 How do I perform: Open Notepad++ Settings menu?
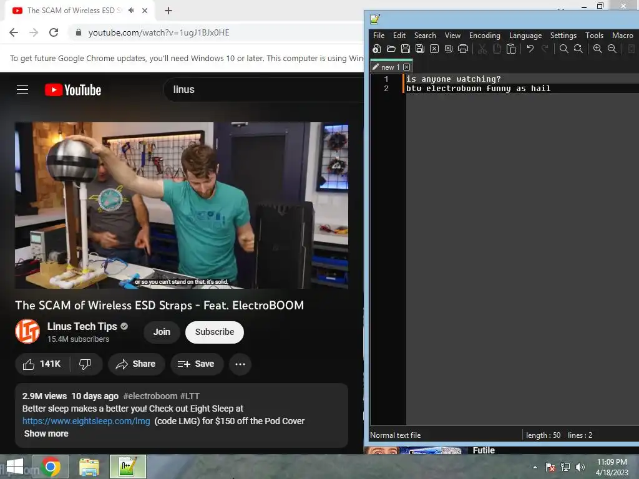(x=563, y=36)
